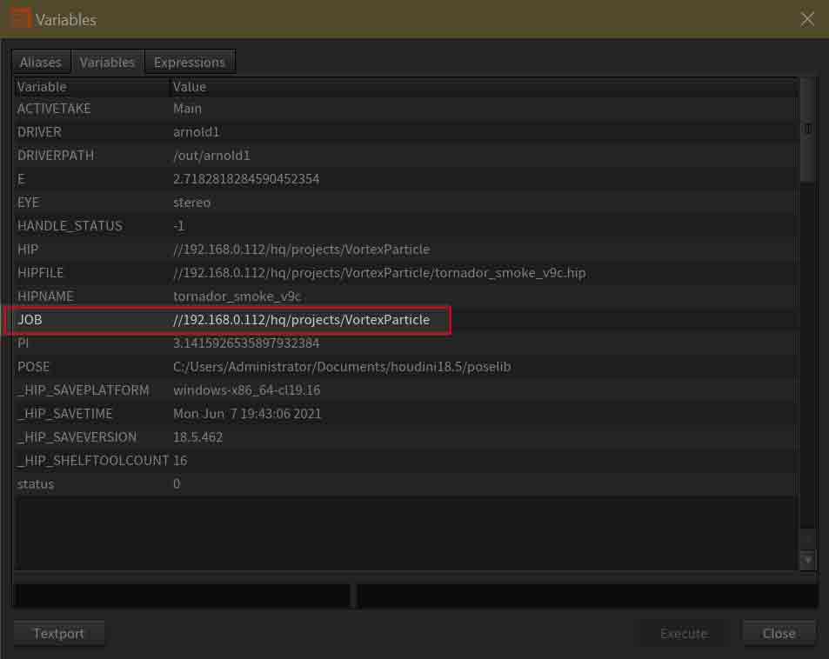The width and height of the screenshot is (829, 659).
Task: Close the Variables window with X
Action: [x=807, y=19]
